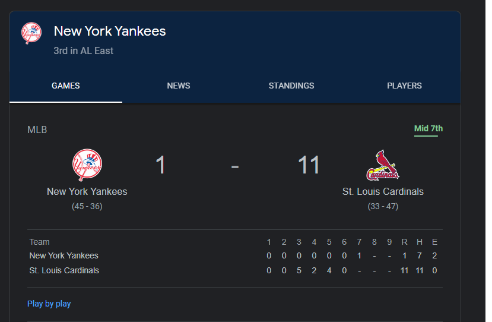Screen dimensions: 492x322
Task: Select the GAMES tab
Action: point(65,86)
